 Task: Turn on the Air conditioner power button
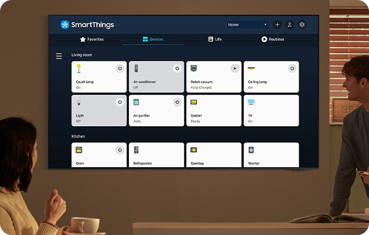click(x=177, y=68)
